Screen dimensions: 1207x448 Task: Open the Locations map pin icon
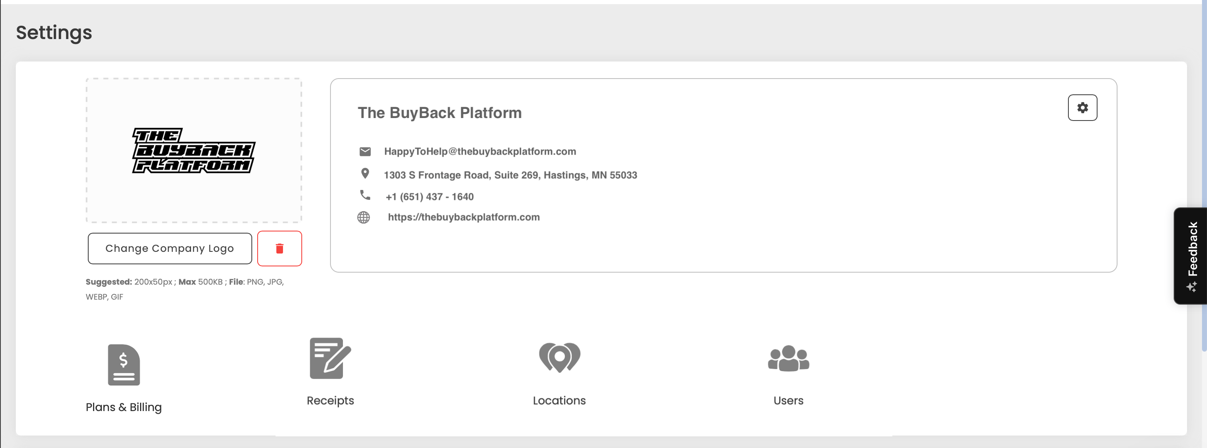[x=559, y=358]
